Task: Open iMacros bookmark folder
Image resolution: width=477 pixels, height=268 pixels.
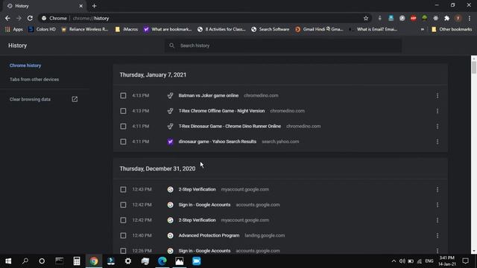Action: pyautogui.click(x=127, y=30)
